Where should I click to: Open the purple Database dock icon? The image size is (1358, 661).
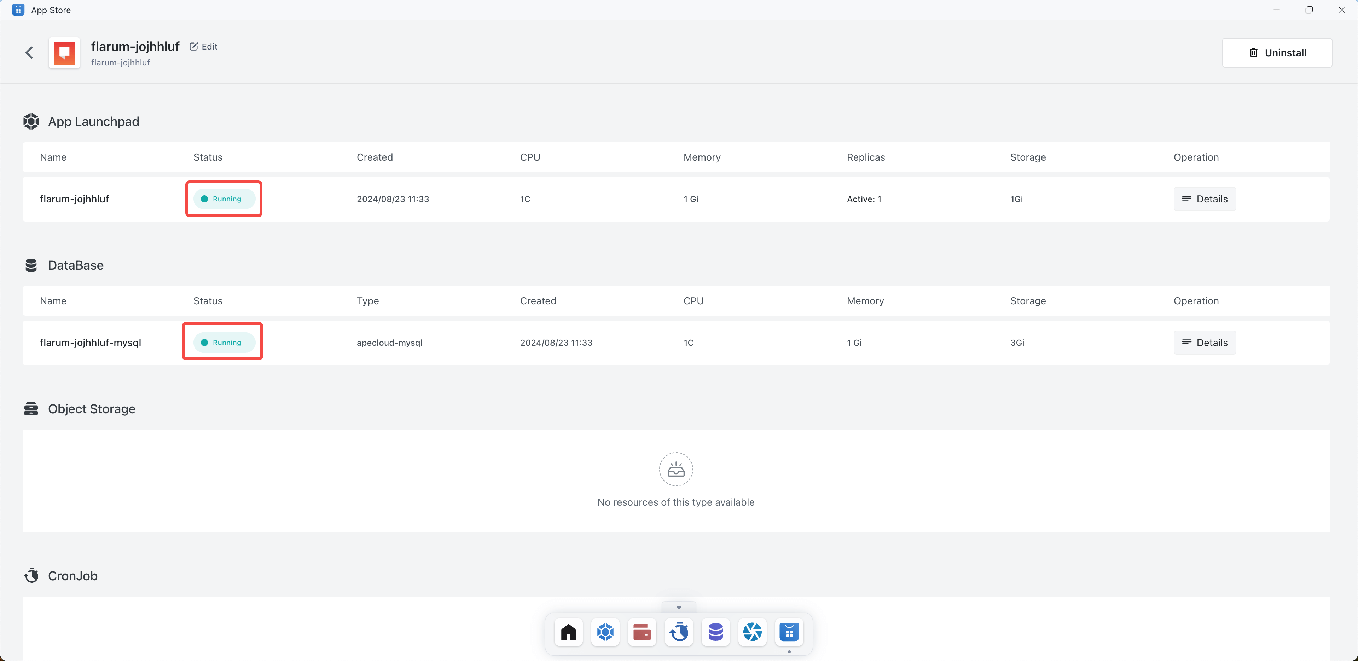(x=715, y=632)
